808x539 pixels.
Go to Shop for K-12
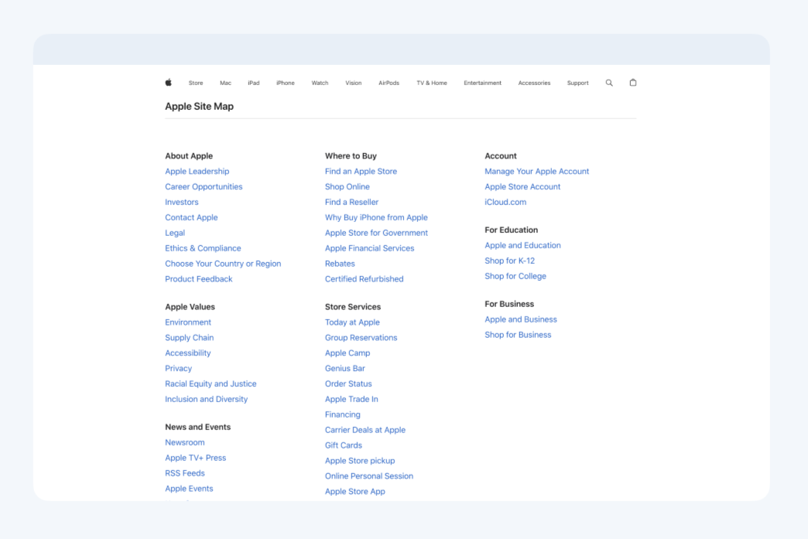coord(509,261)
